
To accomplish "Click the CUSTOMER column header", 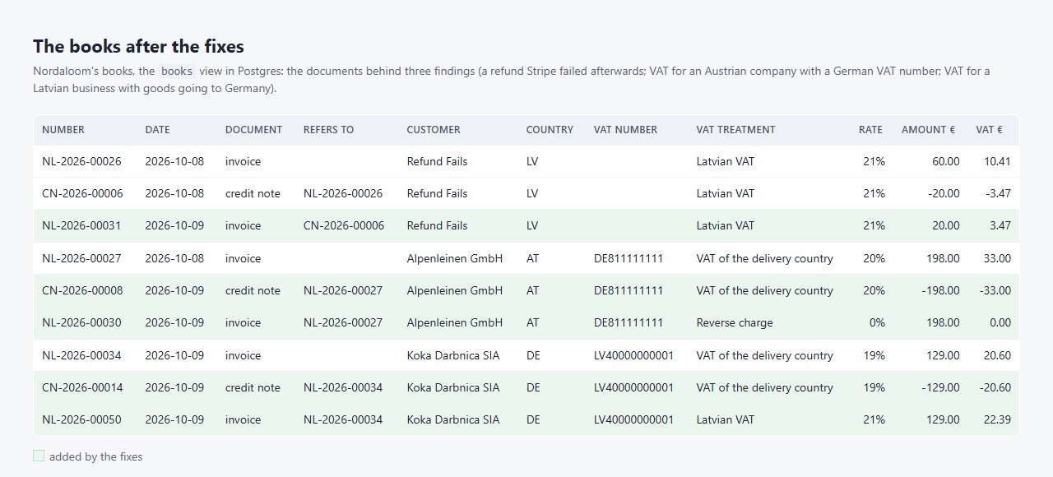I will 434,130.
